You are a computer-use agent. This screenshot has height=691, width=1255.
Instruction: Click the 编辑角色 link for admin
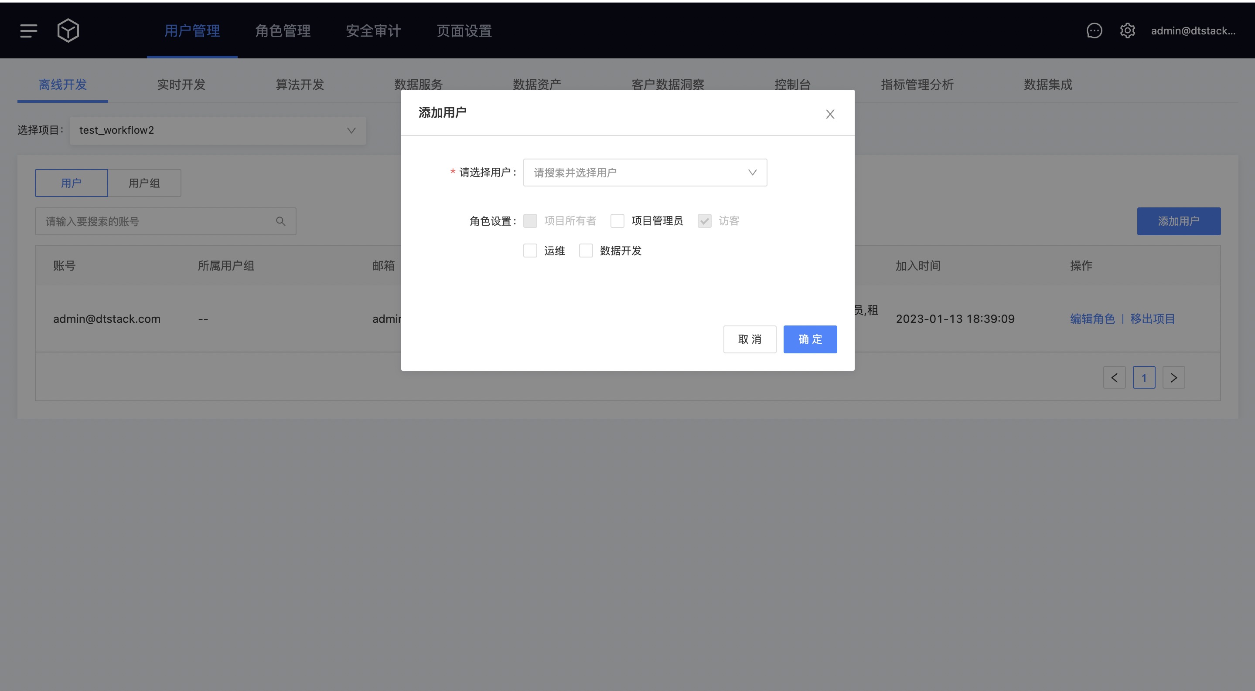[1093, 319]
